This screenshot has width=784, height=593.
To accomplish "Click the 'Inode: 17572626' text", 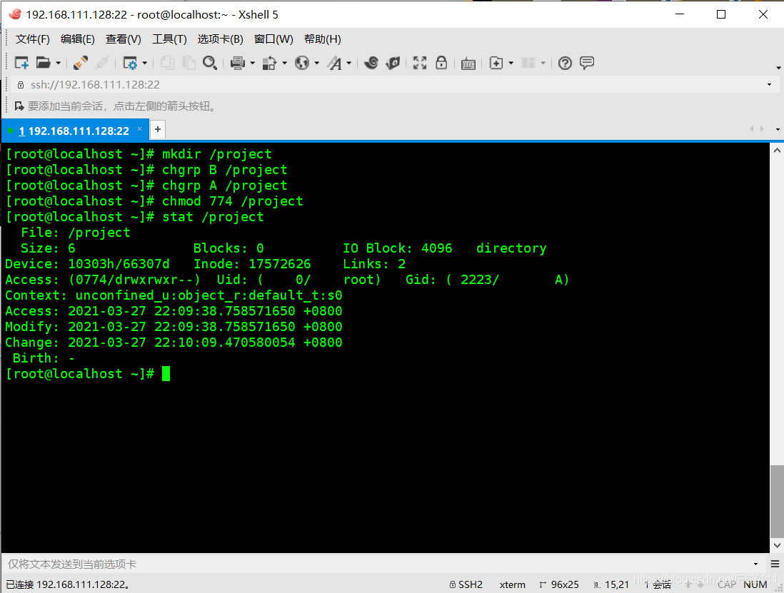I will pyautogui.click(x=252, y=264).
